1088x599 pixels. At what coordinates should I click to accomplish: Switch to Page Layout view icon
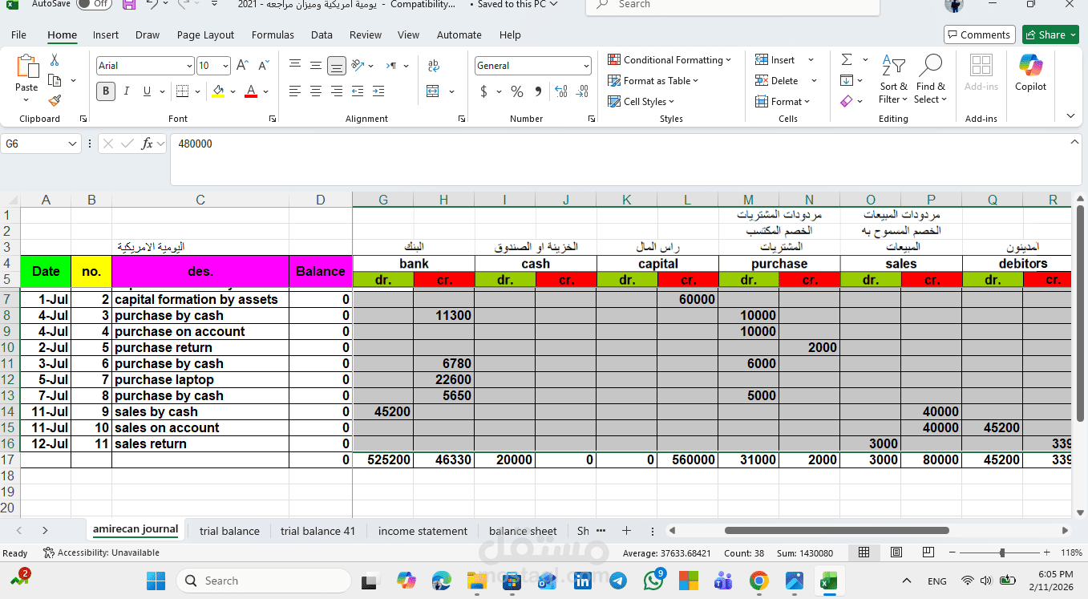pyautogui.click(x=896, y=552)
